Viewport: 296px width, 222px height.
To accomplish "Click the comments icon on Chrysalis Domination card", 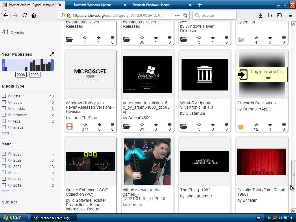I will point(284,125).
